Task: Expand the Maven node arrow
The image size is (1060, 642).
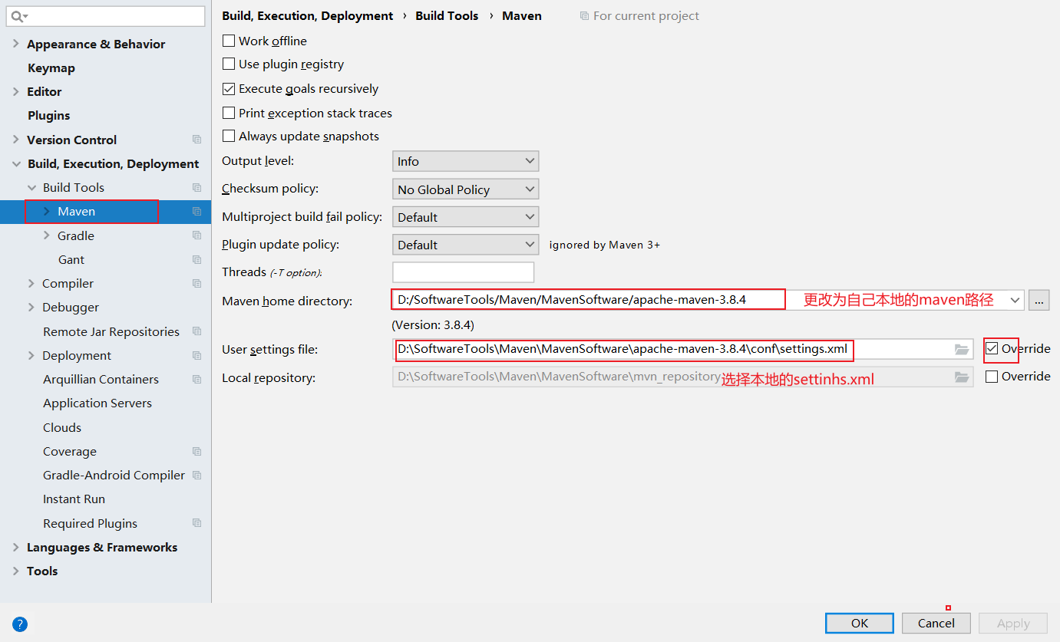Action: (x=47, y=212)
